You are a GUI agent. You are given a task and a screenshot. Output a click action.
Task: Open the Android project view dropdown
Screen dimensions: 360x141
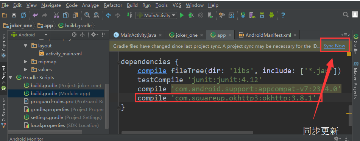(30, 35)
